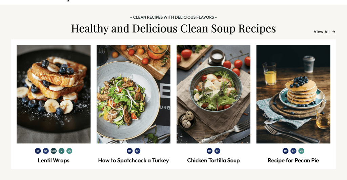
Task: Click the VG badge under Recipe for Pecan Pie
Action: point(301,151)
